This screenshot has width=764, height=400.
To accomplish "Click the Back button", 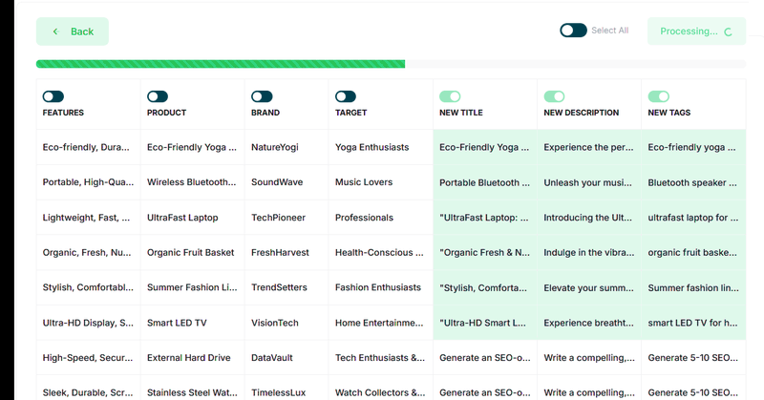I will click(73, 32).
